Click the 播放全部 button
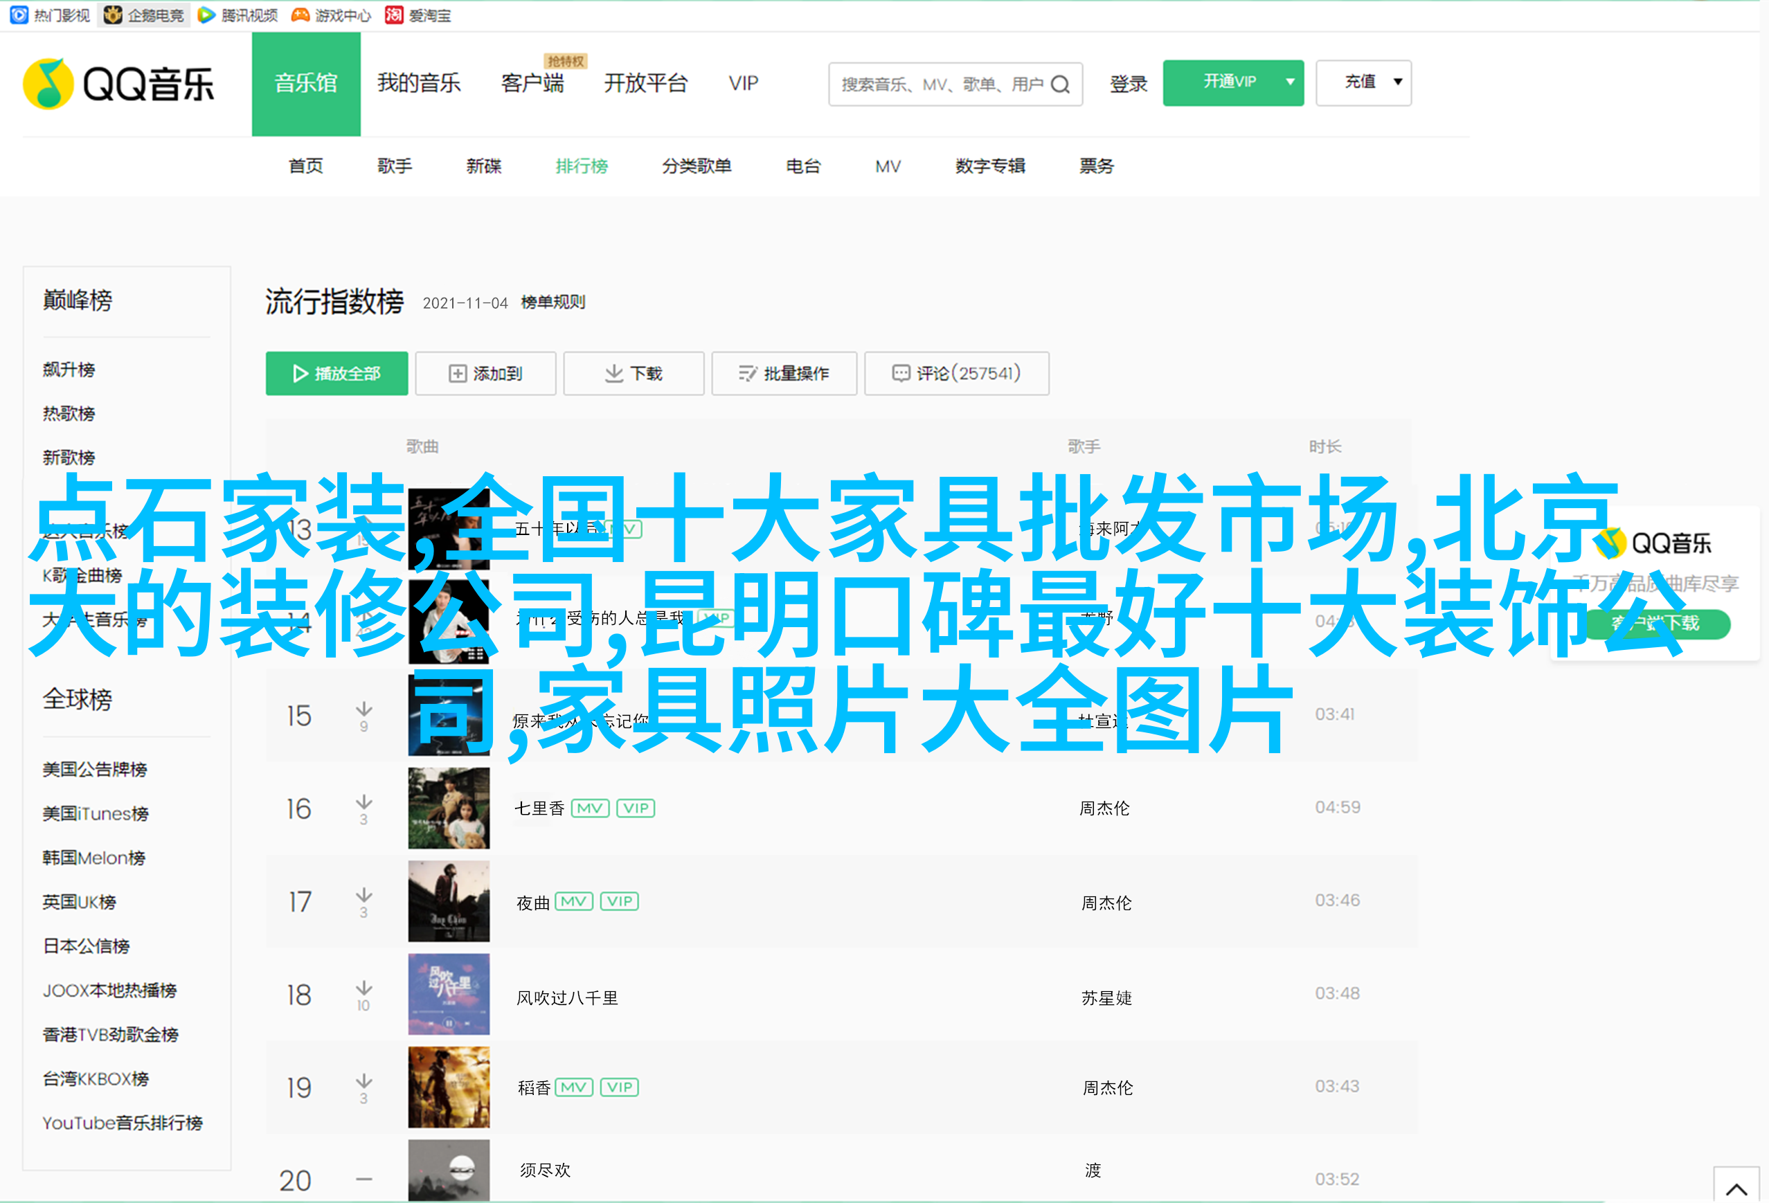Image resolution: width=1769 pixels, height=1203 pixels. [336, 374]
